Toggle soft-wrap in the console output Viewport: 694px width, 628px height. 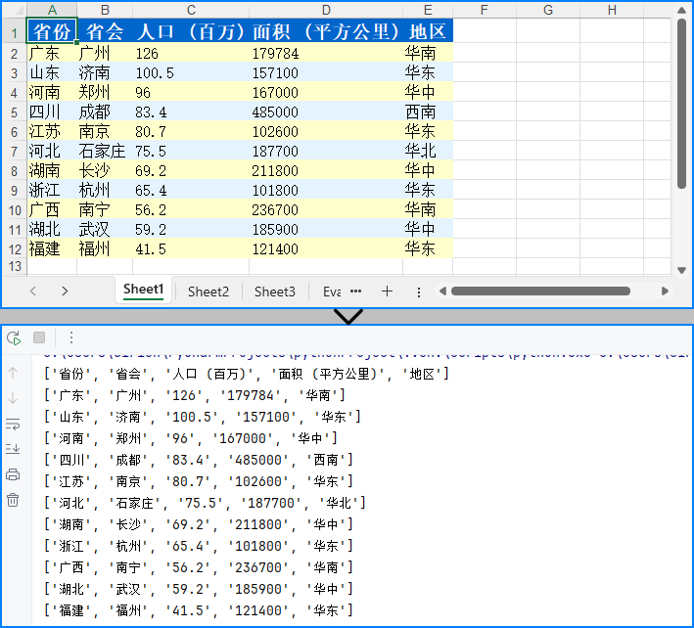(x=13, y=425)
